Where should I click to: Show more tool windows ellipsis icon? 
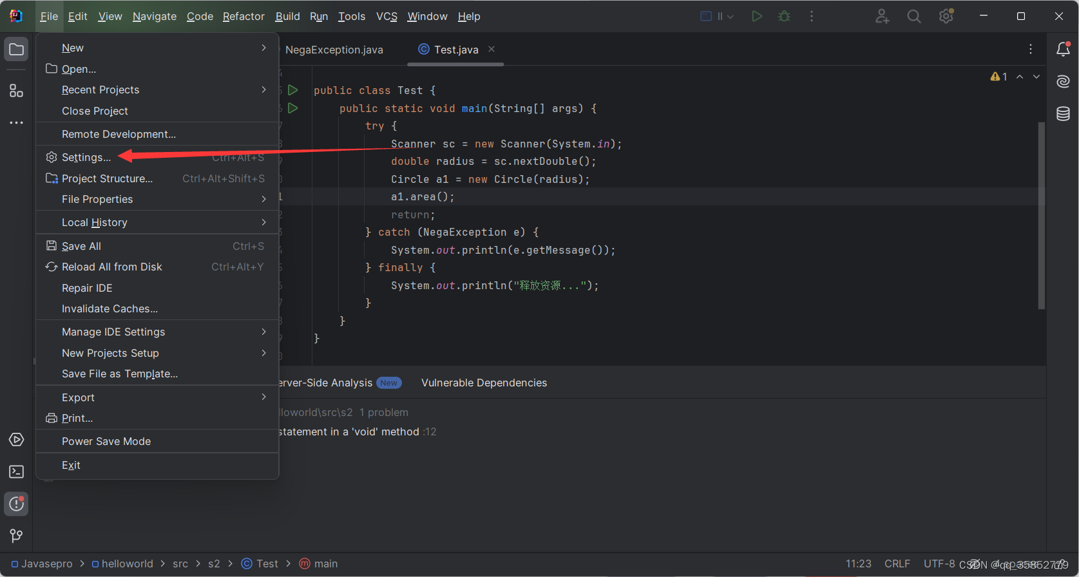pos(16,122)
